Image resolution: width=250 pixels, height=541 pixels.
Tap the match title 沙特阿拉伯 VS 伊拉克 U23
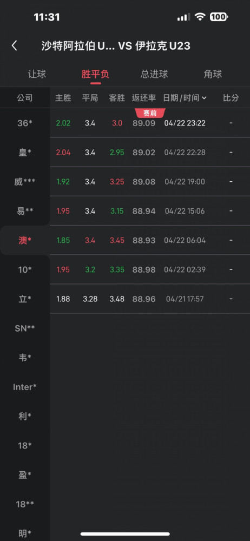tap(116, 46)
